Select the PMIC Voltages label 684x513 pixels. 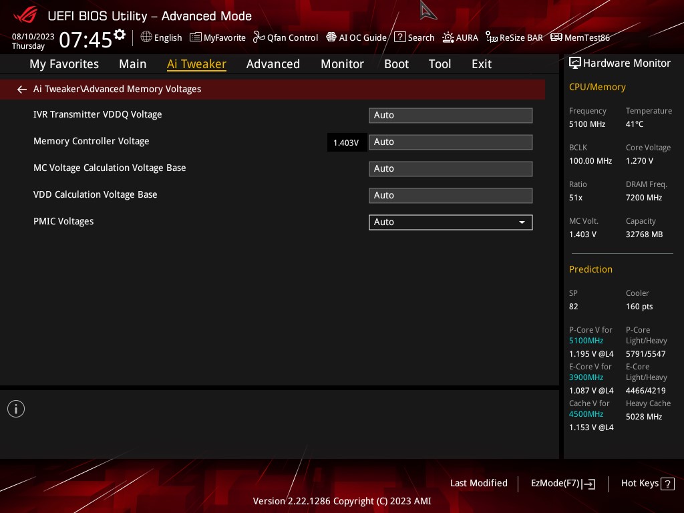coord(63,221)
